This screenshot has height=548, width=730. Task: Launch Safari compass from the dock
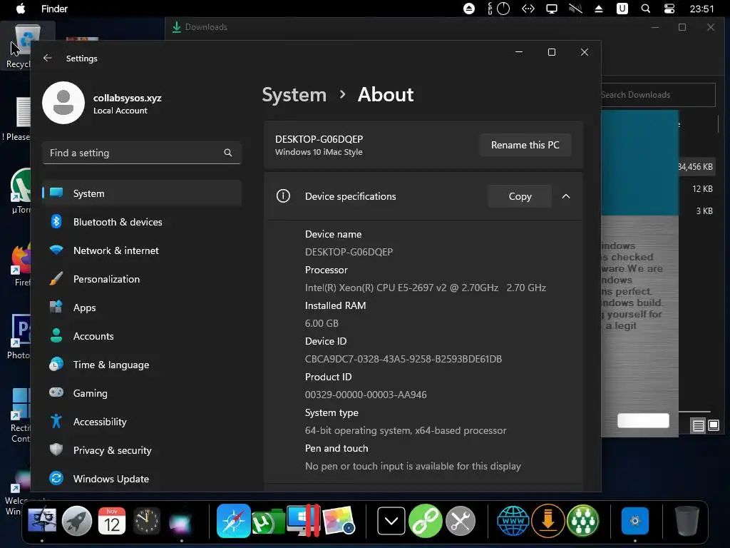click(233, 521)
